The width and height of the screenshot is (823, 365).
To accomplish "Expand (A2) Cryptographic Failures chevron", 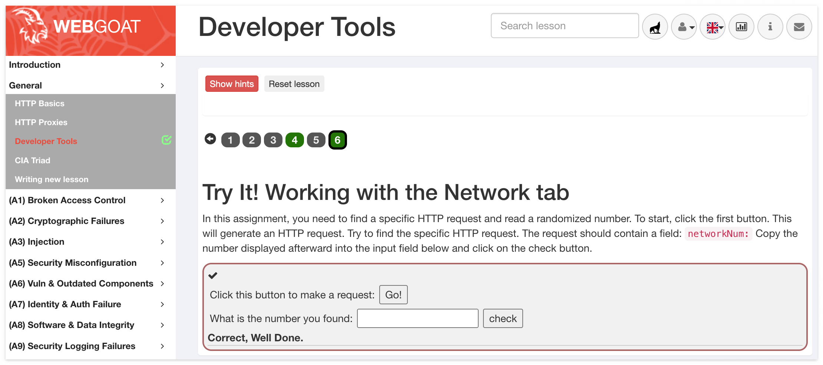I will pos(162,221).
